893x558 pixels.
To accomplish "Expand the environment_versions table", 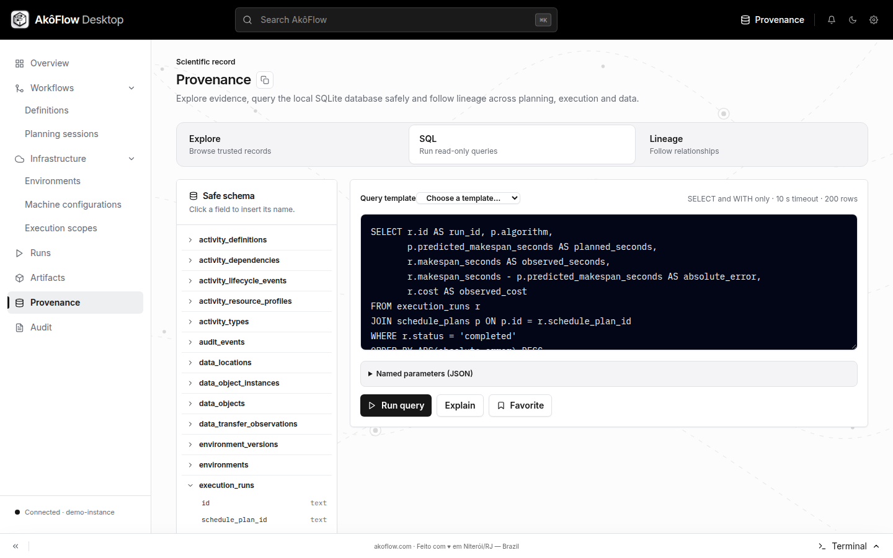I will tap(257, 445).
